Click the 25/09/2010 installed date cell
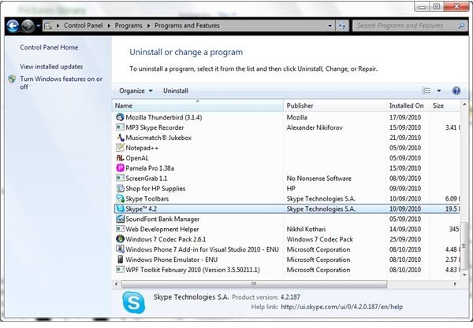 tap(405, 240)
